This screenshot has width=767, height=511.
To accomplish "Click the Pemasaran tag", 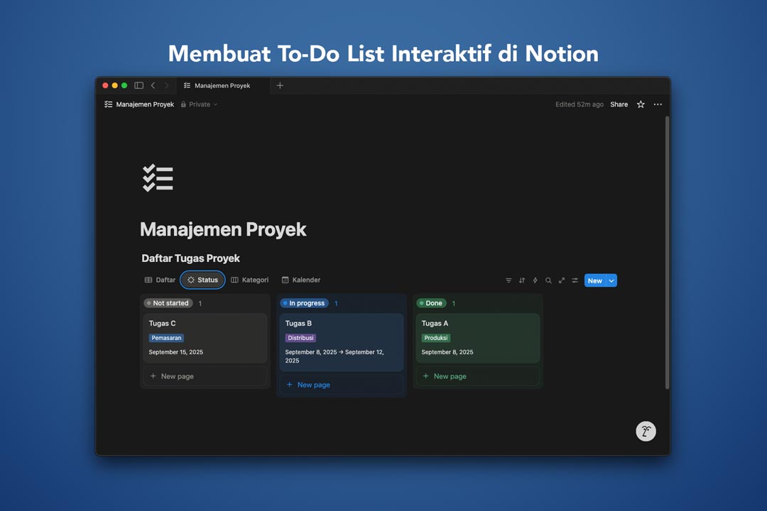I will pyautogui.click(x=166, y=338).
